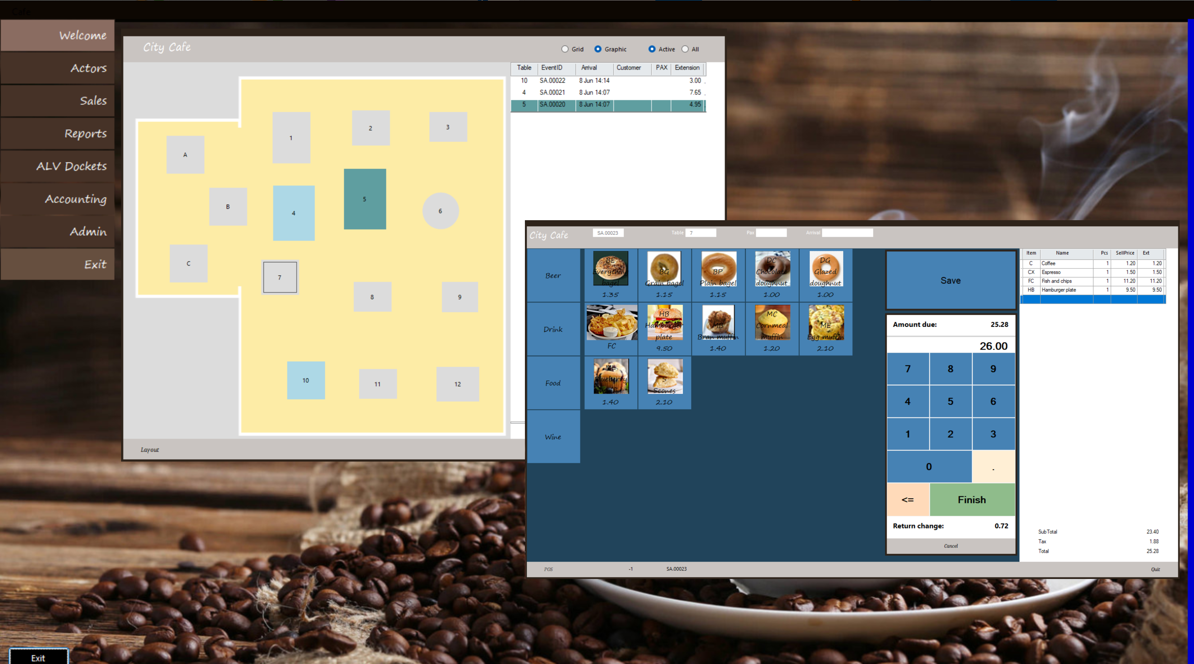Open the Drink product category
1194x664 pixels.
coord(553,329)
